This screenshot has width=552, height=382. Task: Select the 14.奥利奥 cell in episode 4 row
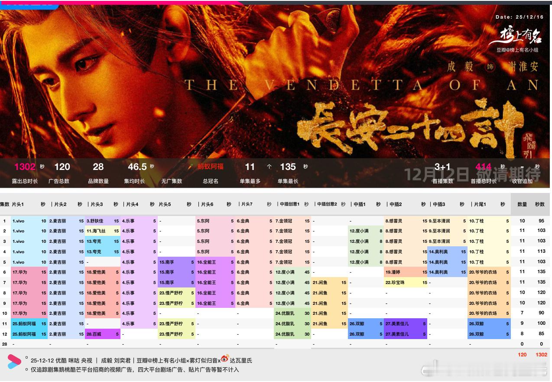pyautogui.click(x=447, y=252)
